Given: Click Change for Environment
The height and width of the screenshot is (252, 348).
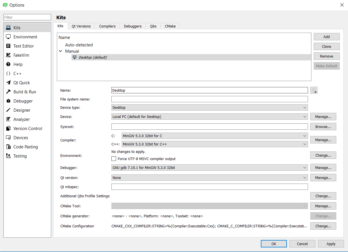Looking at the screenshot, I should click(323, 155).
